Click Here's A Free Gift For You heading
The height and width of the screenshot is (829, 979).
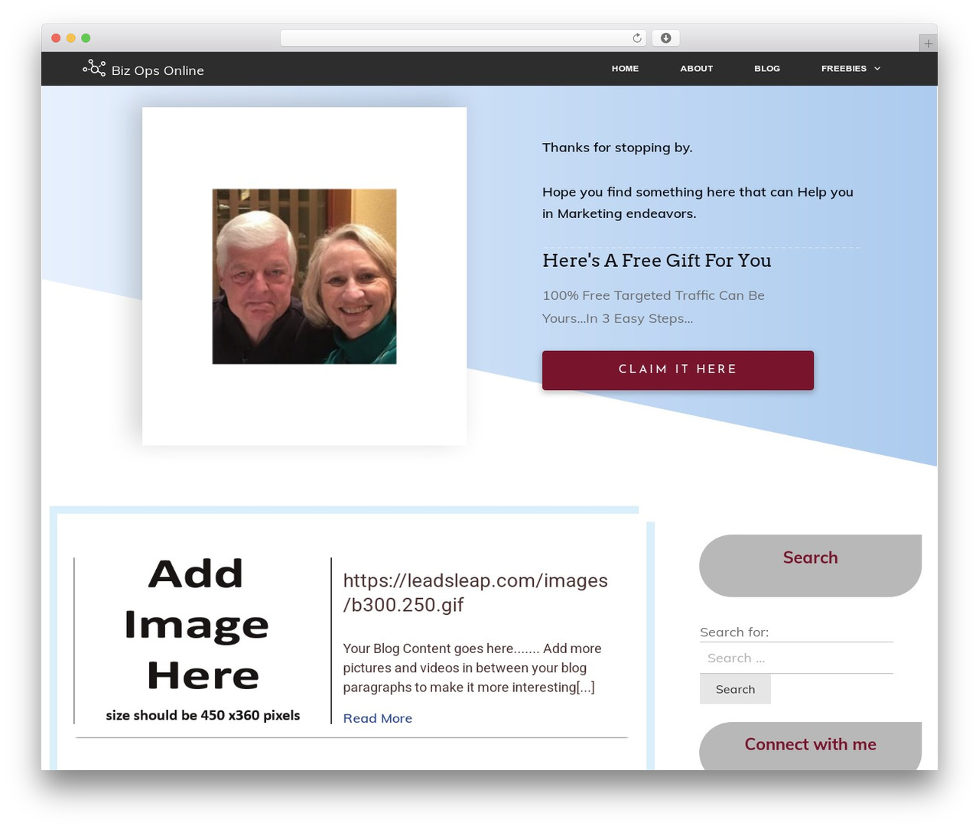(656, 261)
